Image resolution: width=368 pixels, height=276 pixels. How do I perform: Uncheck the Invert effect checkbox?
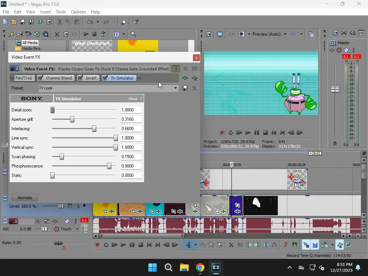coord(80,78)
